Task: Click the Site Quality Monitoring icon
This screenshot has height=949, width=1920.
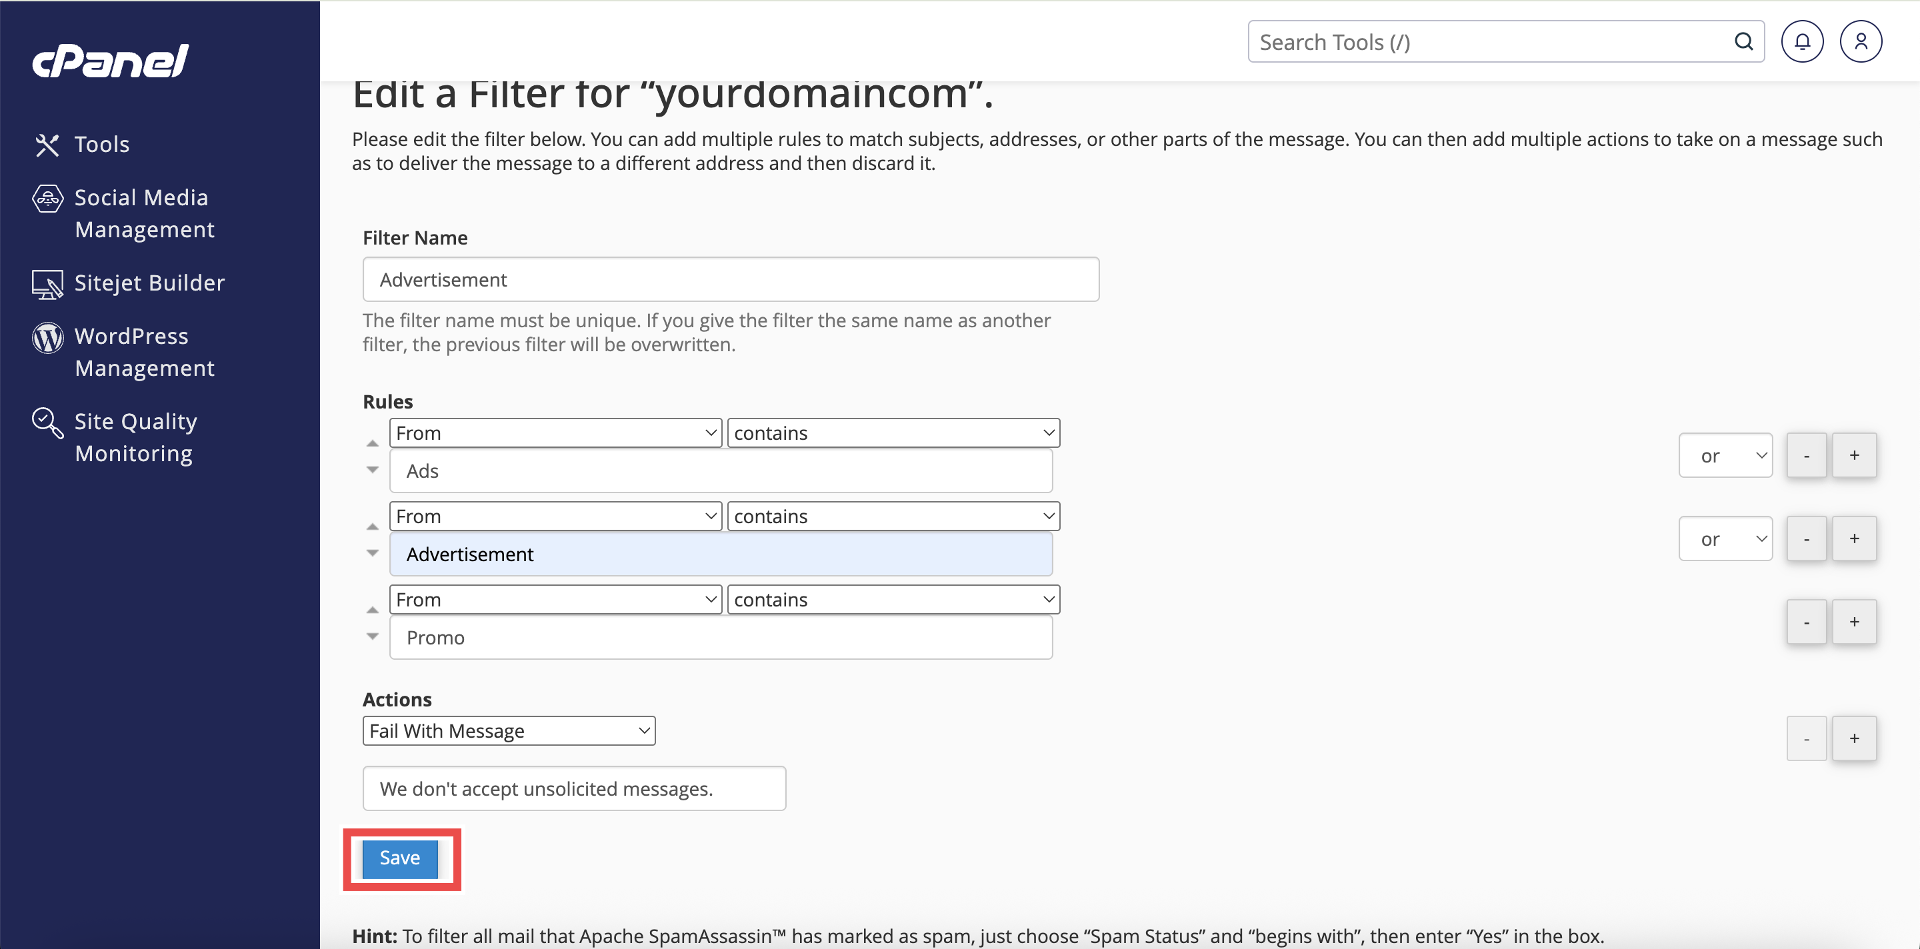Action: 48,423
